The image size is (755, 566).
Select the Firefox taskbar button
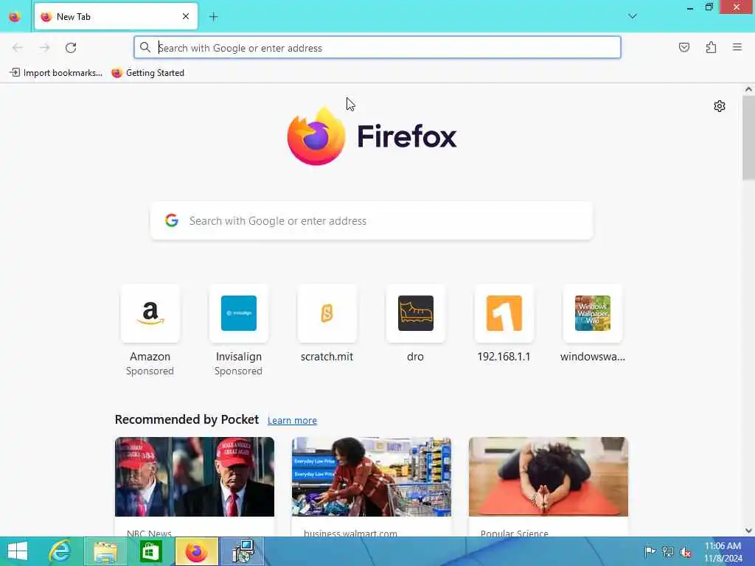pyautogui.click(x=196, y=551)
